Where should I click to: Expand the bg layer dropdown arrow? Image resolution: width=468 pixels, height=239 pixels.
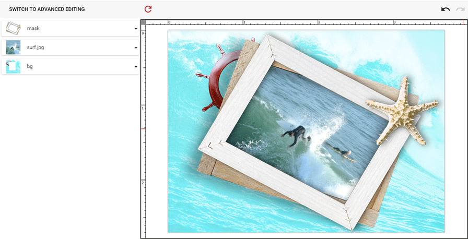[x=136, y=67]
